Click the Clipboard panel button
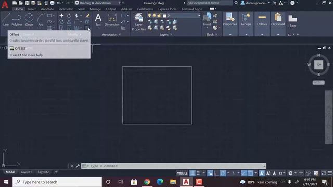333x187 pixels. click(x=278, y=20)
